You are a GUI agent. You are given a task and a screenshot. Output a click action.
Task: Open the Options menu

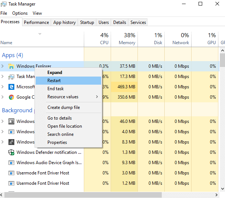[20, 13]
